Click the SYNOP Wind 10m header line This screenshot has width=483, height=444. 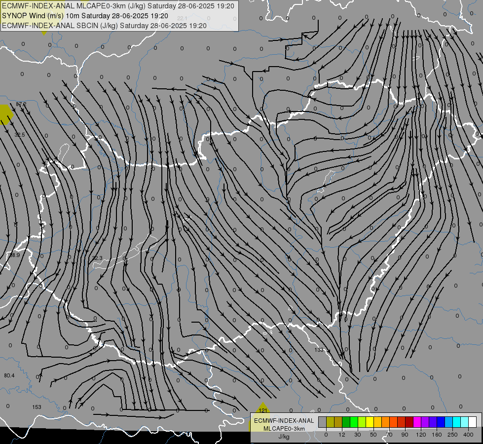click(x=85, y=16)
